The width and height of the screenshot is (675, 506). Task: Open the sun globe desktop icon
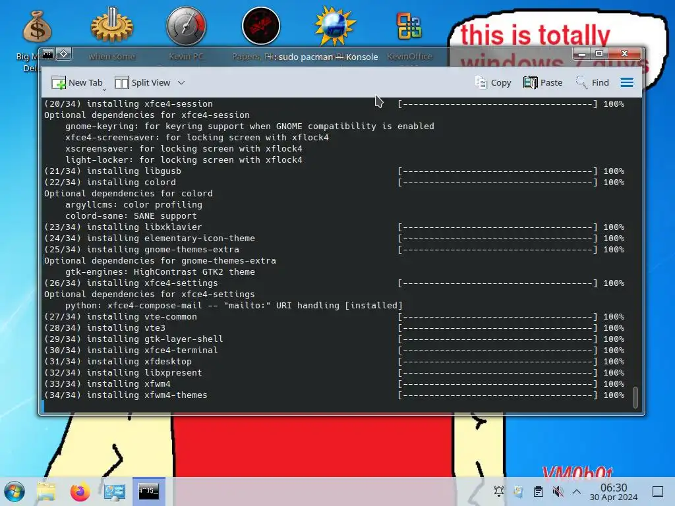click(x=335, y=26)
